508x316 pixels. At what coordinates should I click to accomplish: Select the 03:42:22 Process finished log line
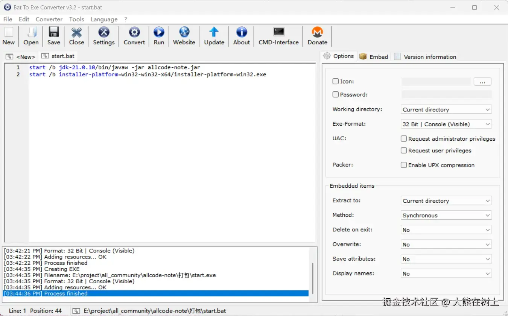click(46, 263)
